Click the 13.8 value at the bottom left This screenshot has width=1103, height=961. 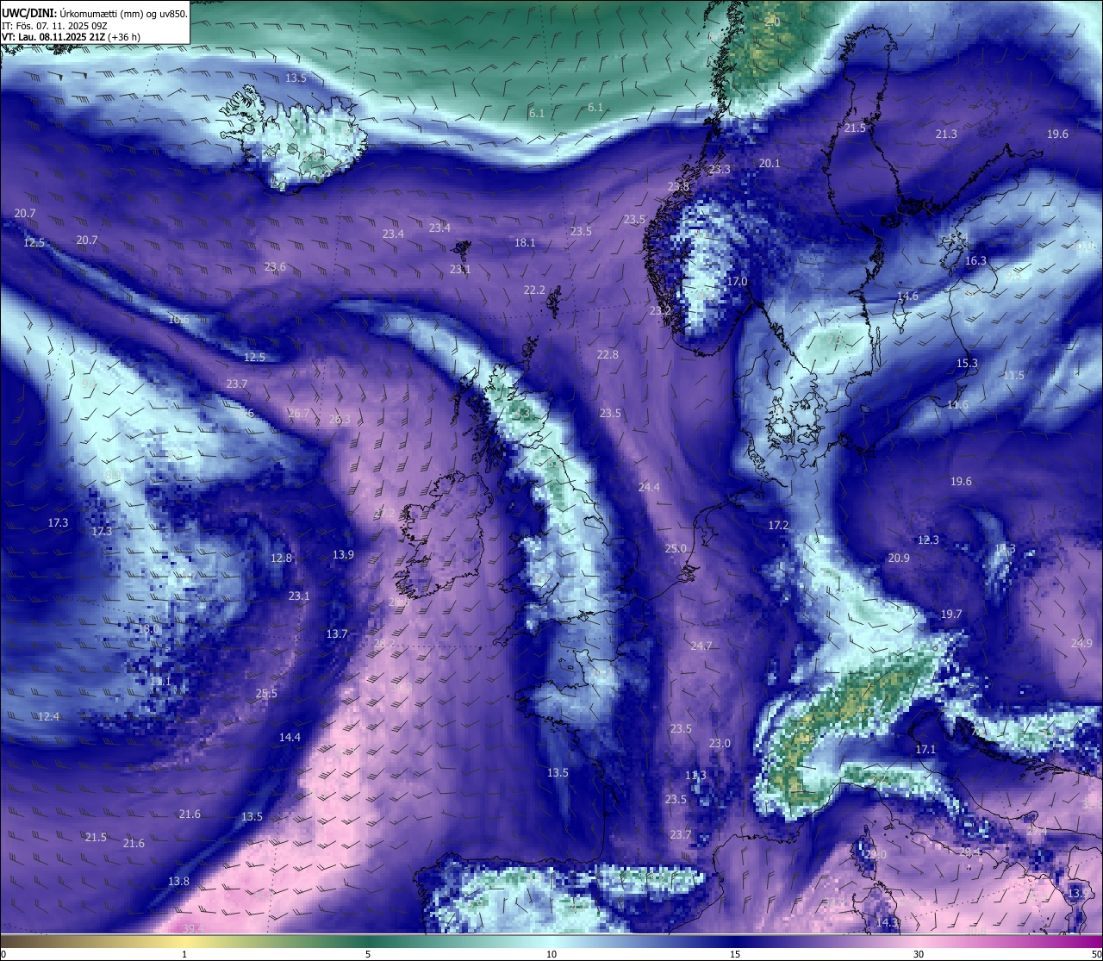point(178,882)
